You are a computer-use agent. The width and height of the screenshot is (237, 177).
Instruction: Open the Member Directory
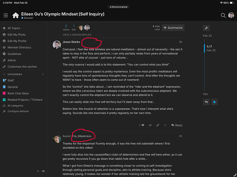point(19,47)
